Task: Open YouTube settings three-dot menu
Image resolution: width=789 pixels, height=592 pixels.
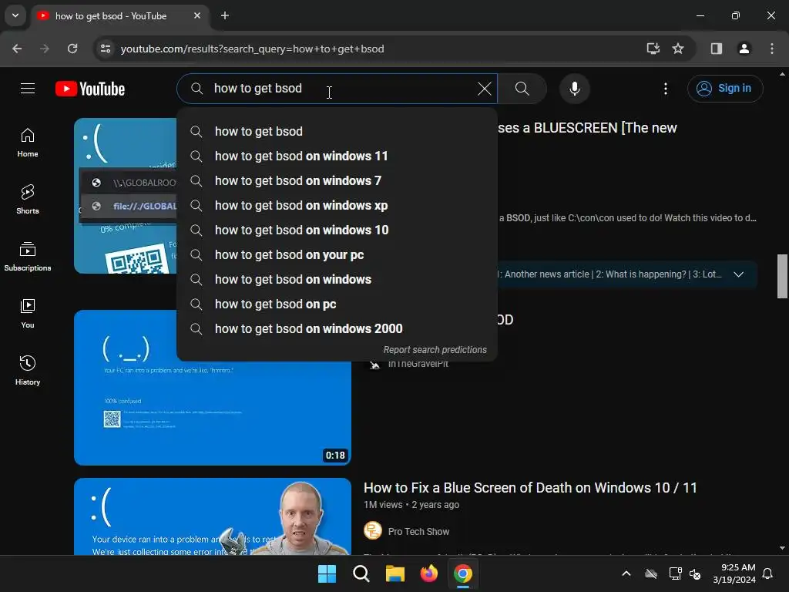Action: (665, 89)
